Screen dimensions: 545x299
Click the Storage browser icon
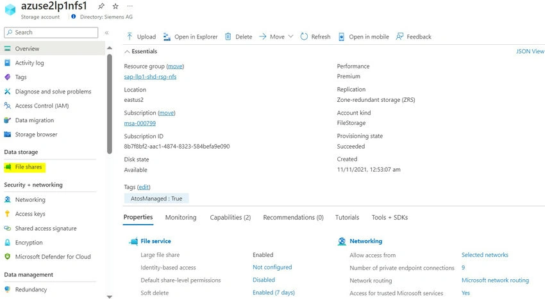[7, 134]
